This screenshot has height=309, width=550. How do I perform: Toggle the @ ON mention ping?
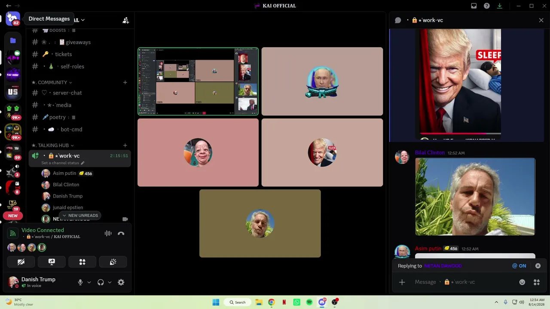(519, 266)
